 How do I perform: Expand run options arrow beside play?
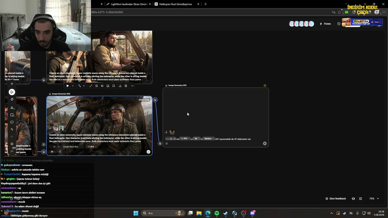72,86
